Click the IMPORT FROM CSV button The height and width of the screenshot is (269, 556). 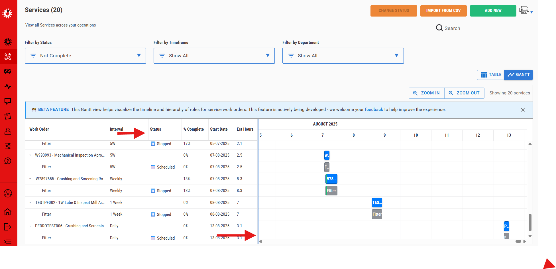coord(443,11)
